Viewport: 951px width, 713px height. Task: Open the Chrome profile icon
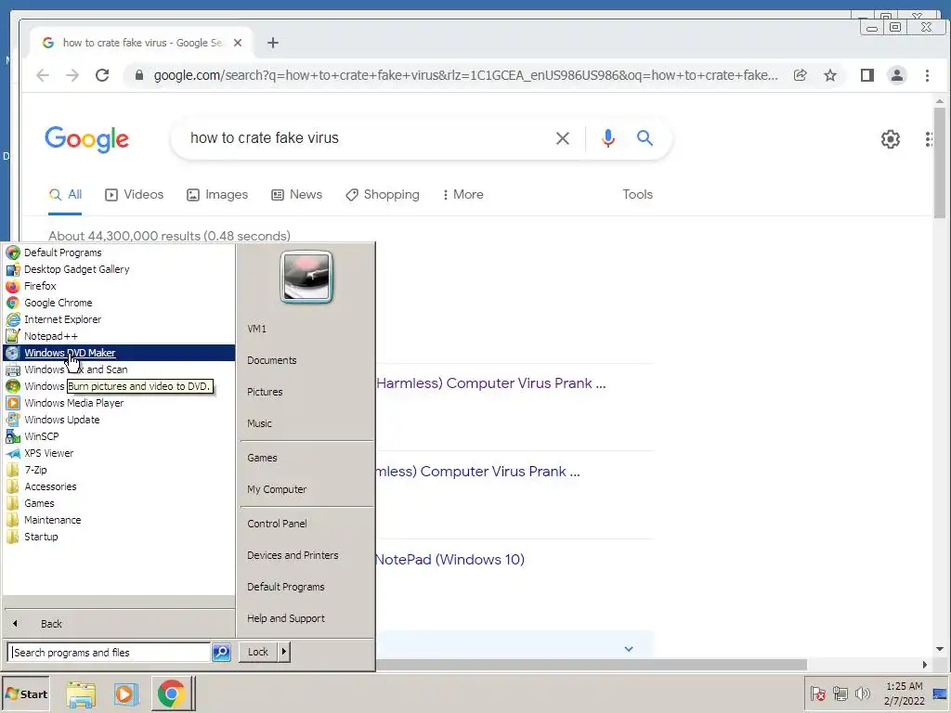pos(896,75)
